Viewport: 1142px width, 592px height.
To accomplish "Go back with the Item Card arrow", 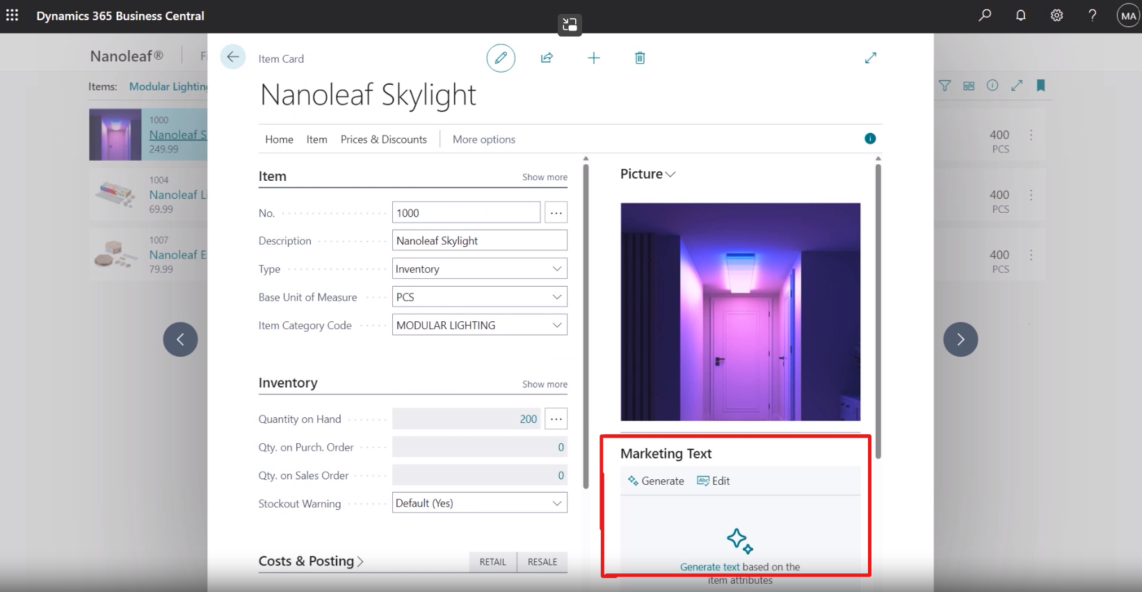I will (233, 57).
